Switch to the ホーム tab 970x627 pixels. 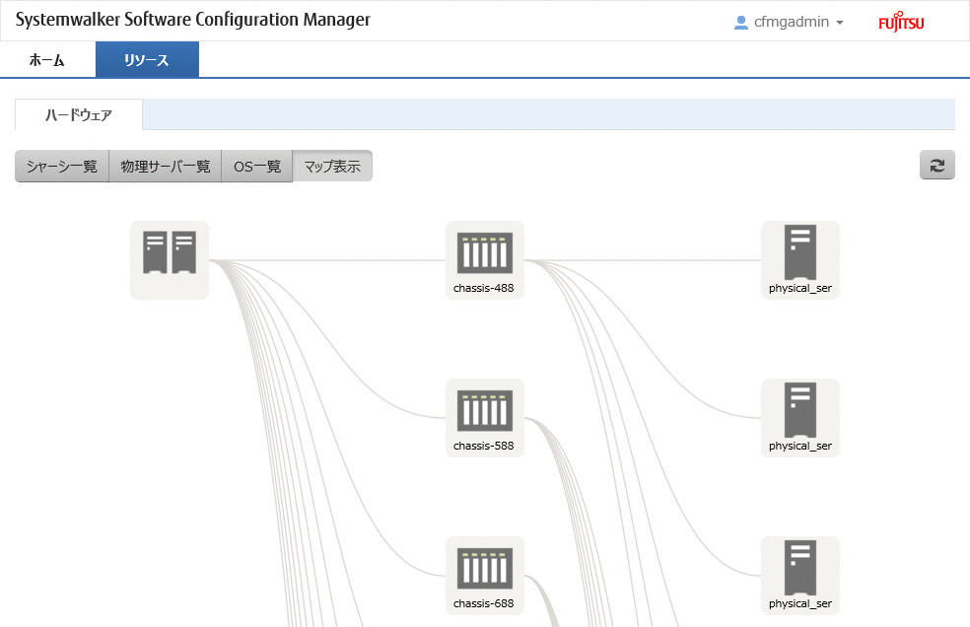(x=47, y=60)
